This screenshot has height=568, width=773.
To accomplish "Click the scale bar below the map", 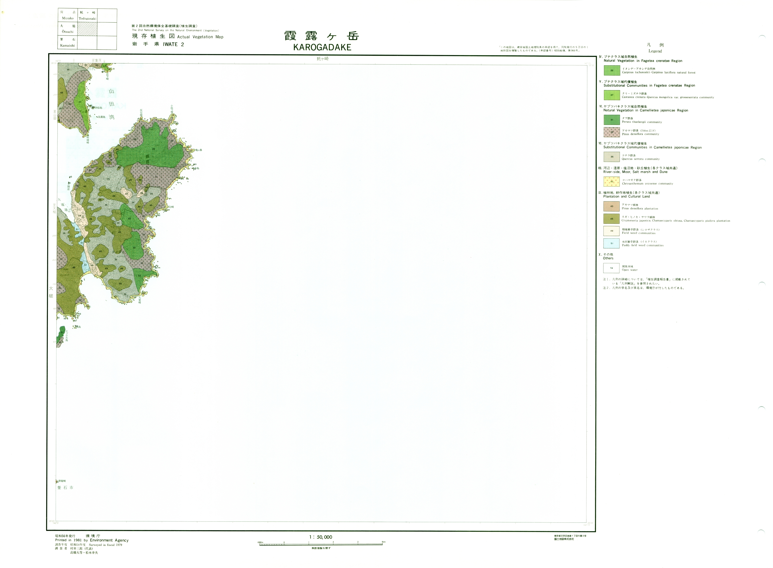I will 321,544.
